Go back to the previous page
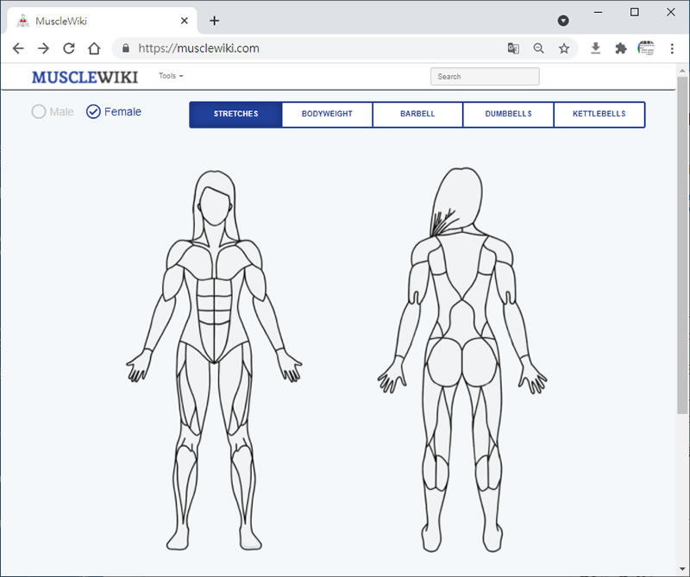The height and width of the screenshot is (577, 690). point(18,48)
